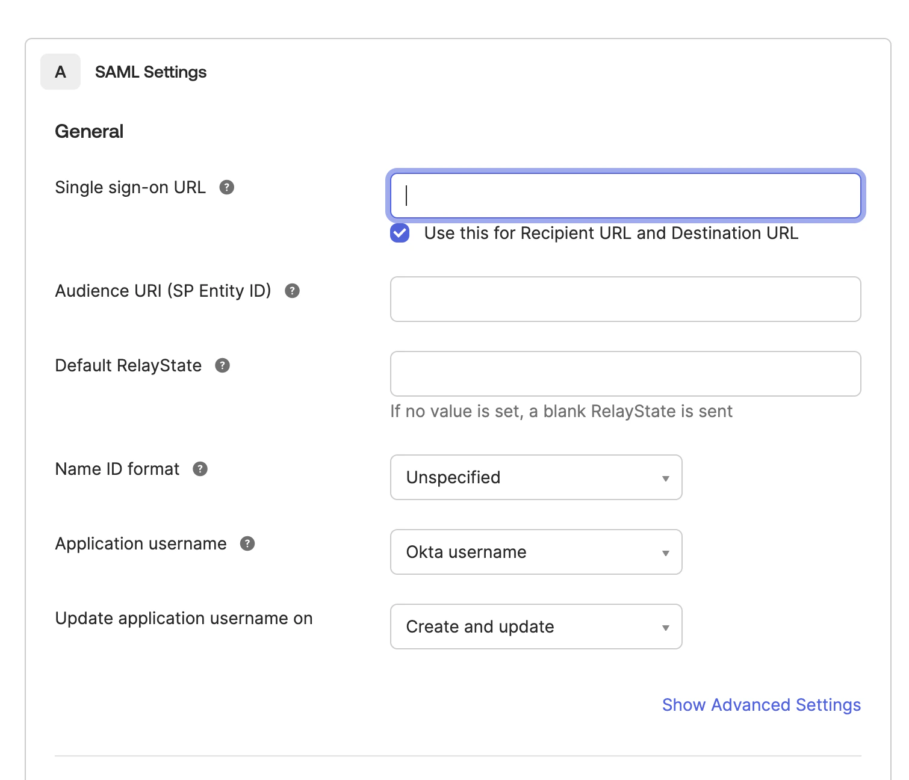Click help icon next to Audience URI
Image resolution: width=909 pixels, height=780 pixels.
coord(292,291)
